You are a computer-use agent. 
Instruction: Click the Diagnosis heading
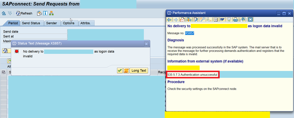(x=176, y=40)
